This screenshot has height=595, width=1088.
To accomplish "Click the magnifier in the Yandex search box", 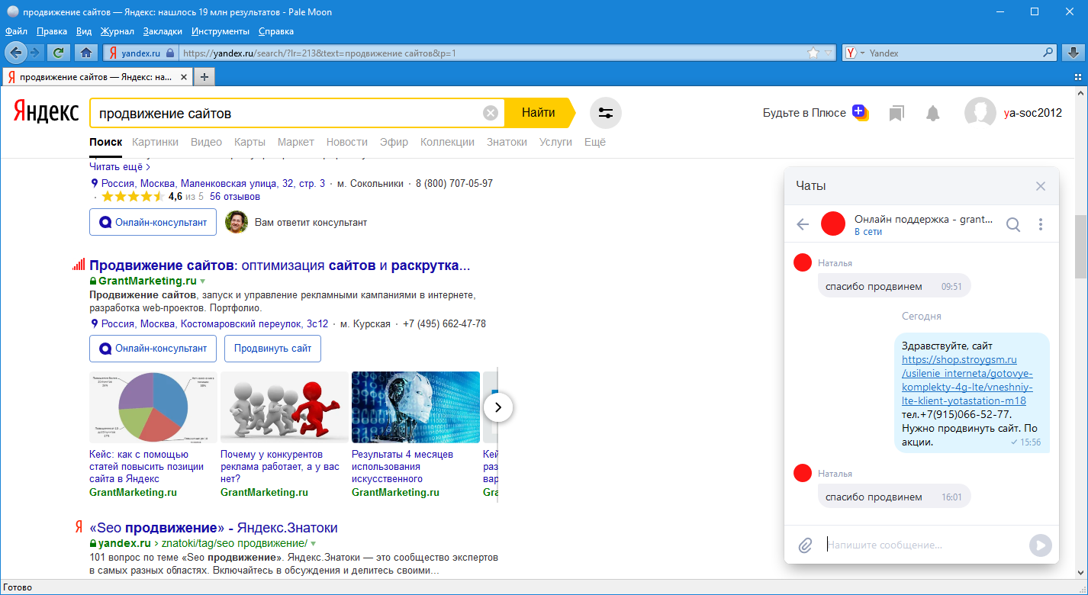I will (1048, 53).
